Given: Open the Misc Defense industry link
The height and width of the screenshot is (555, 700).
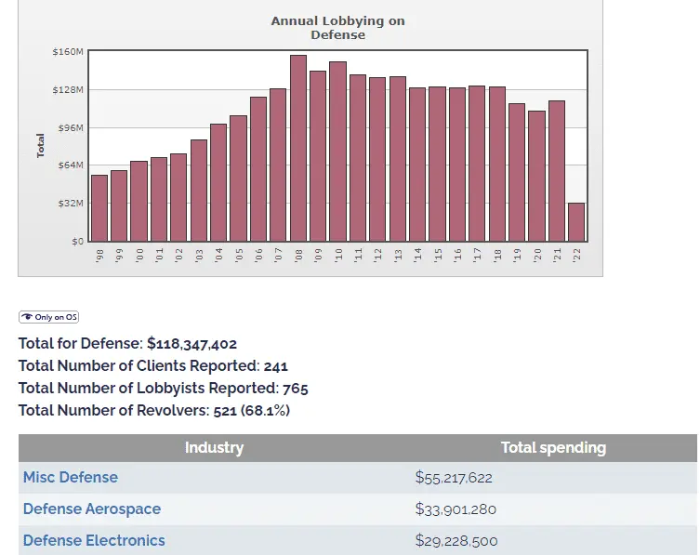Looking at the screenshot, I should tap(71, 478).
